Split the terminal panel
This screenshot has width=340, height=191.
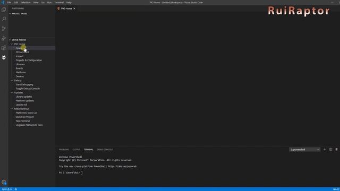330,150
